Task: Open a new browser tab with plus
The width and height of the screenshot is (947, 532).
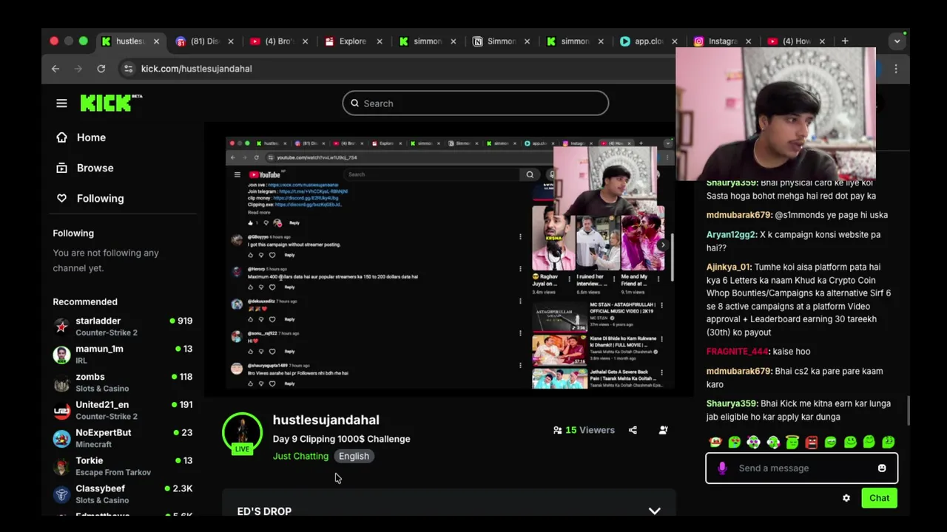Action: point(845,41)
